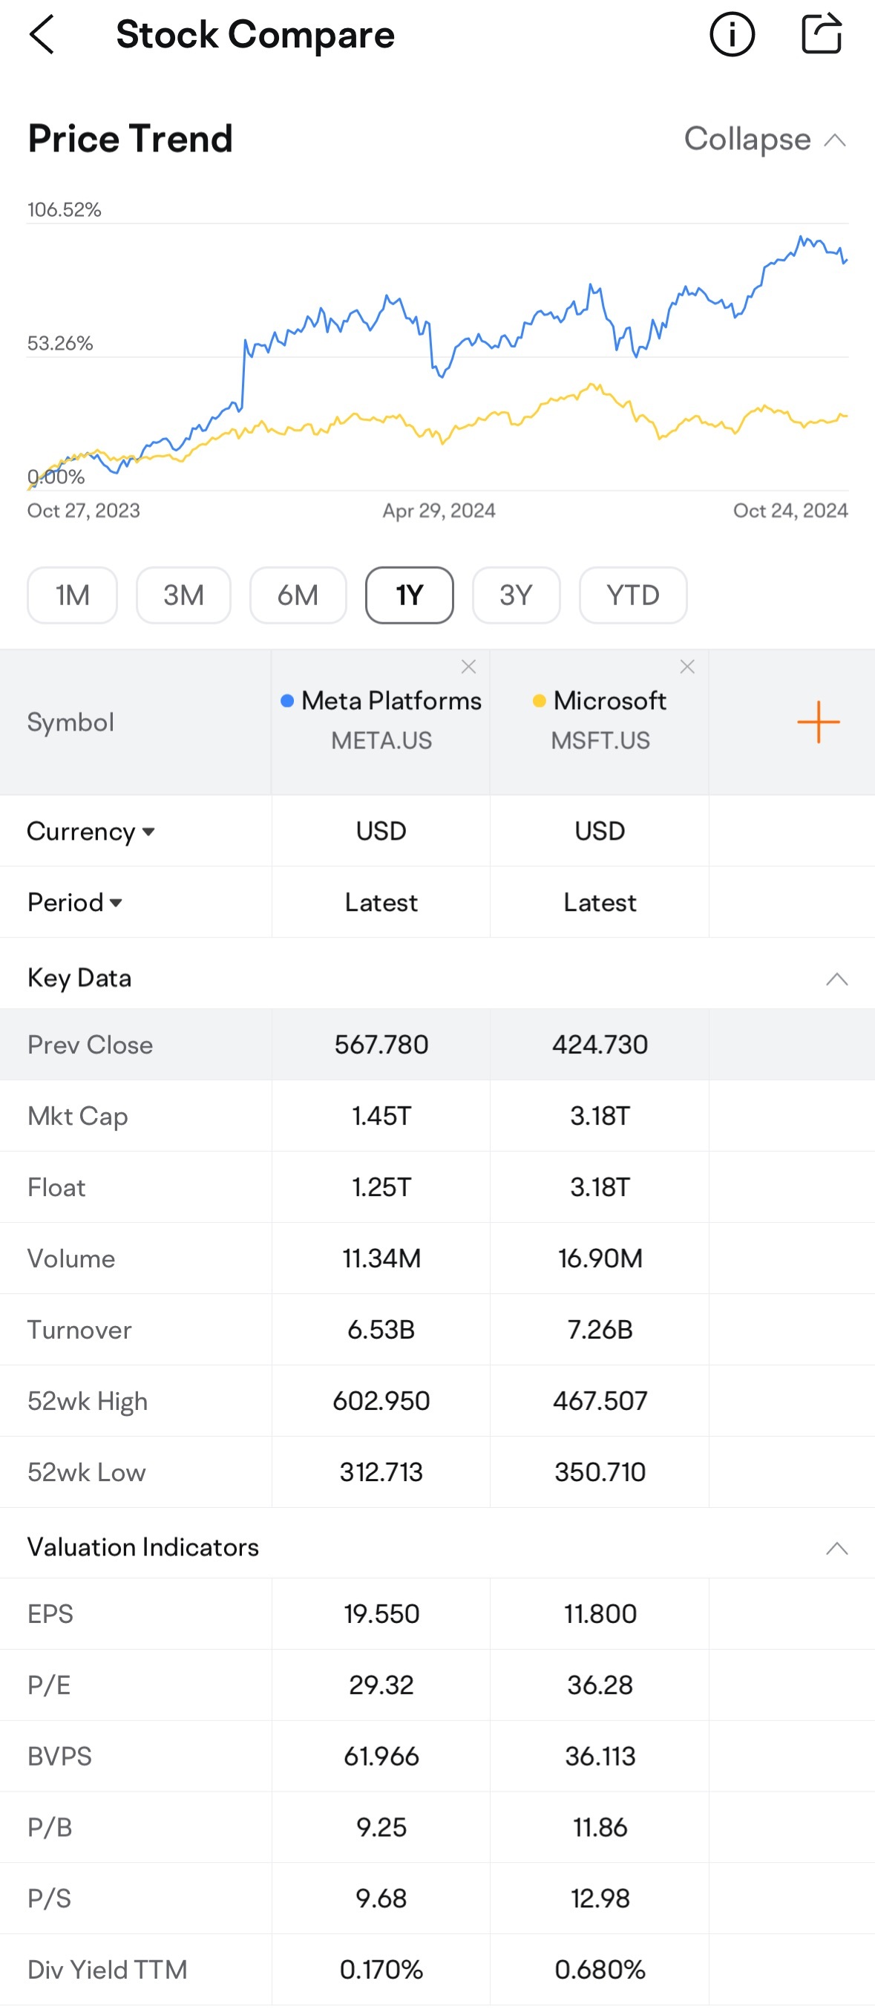Tap Microsoft's BVPS 36.113

600,1755
